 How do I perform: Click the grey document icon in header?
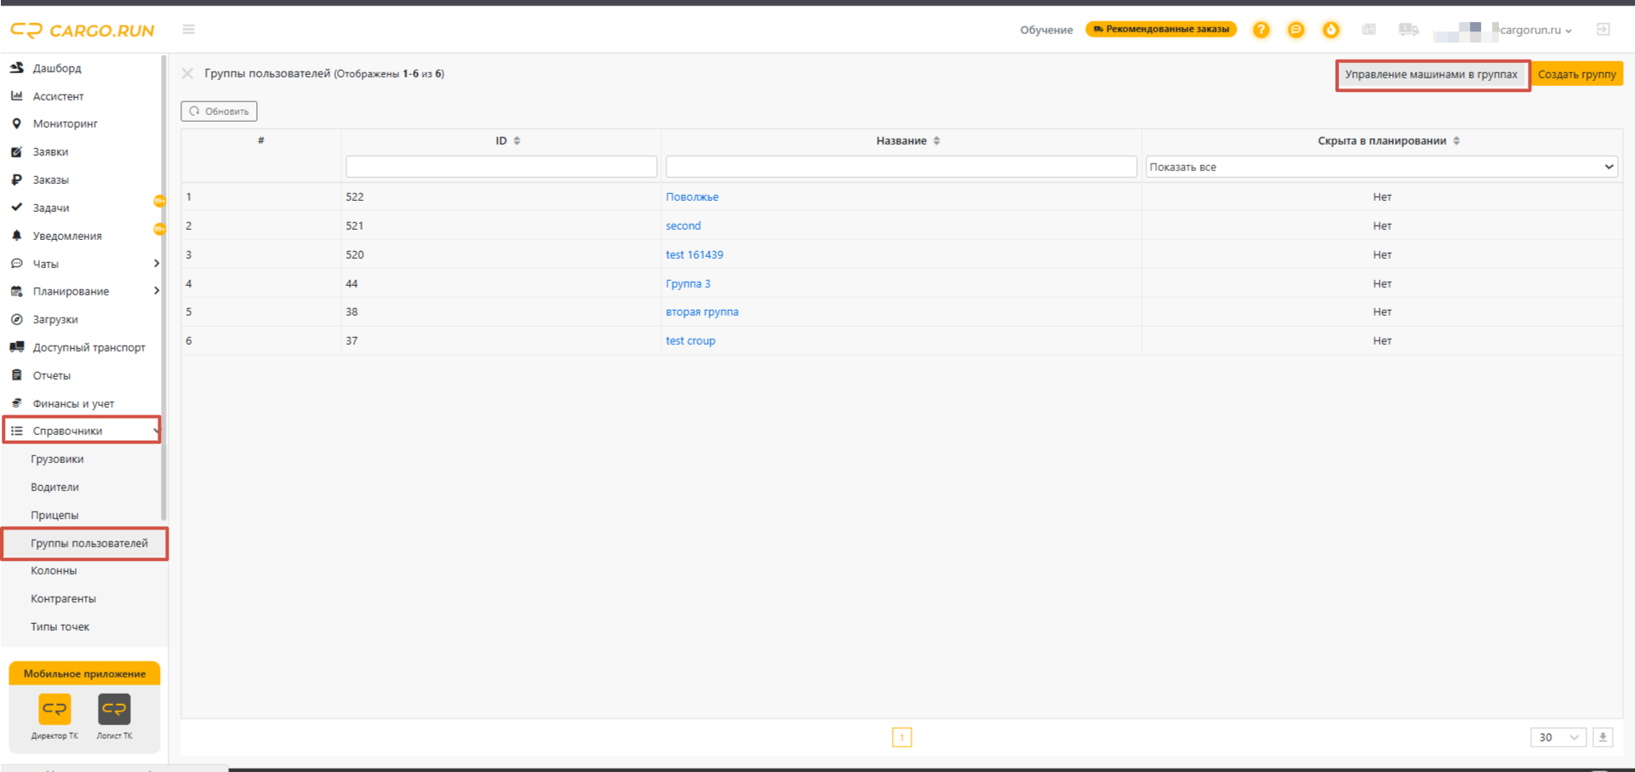[x=1369, y=30]
